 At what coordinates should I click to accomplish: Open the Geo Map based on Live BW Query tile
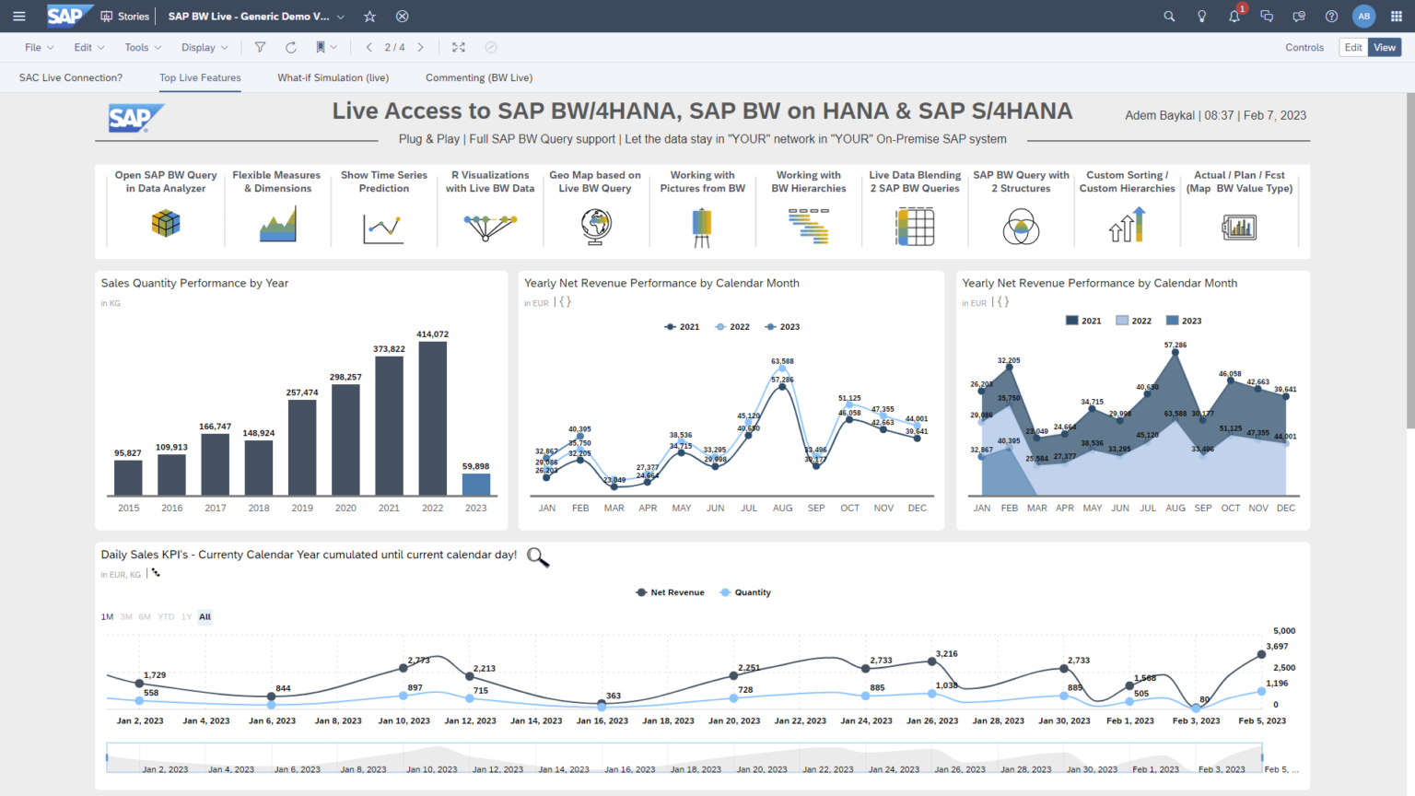[x=595, y=212]
